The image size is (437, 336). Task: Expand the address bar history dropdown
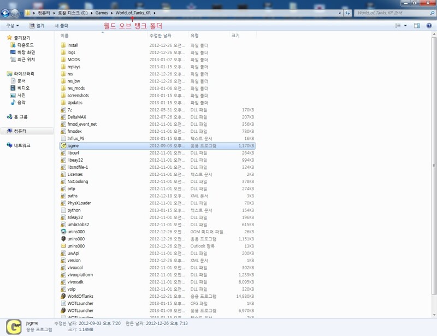click(340, 13)
